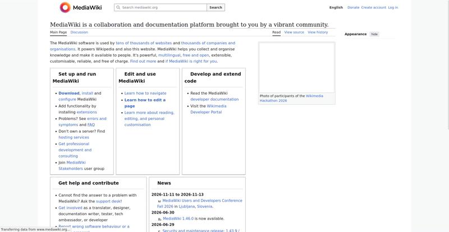This screenshot has width=449, height=232.
Task: Open 'Learn how to navigate' link
Action: coord(145,93)
